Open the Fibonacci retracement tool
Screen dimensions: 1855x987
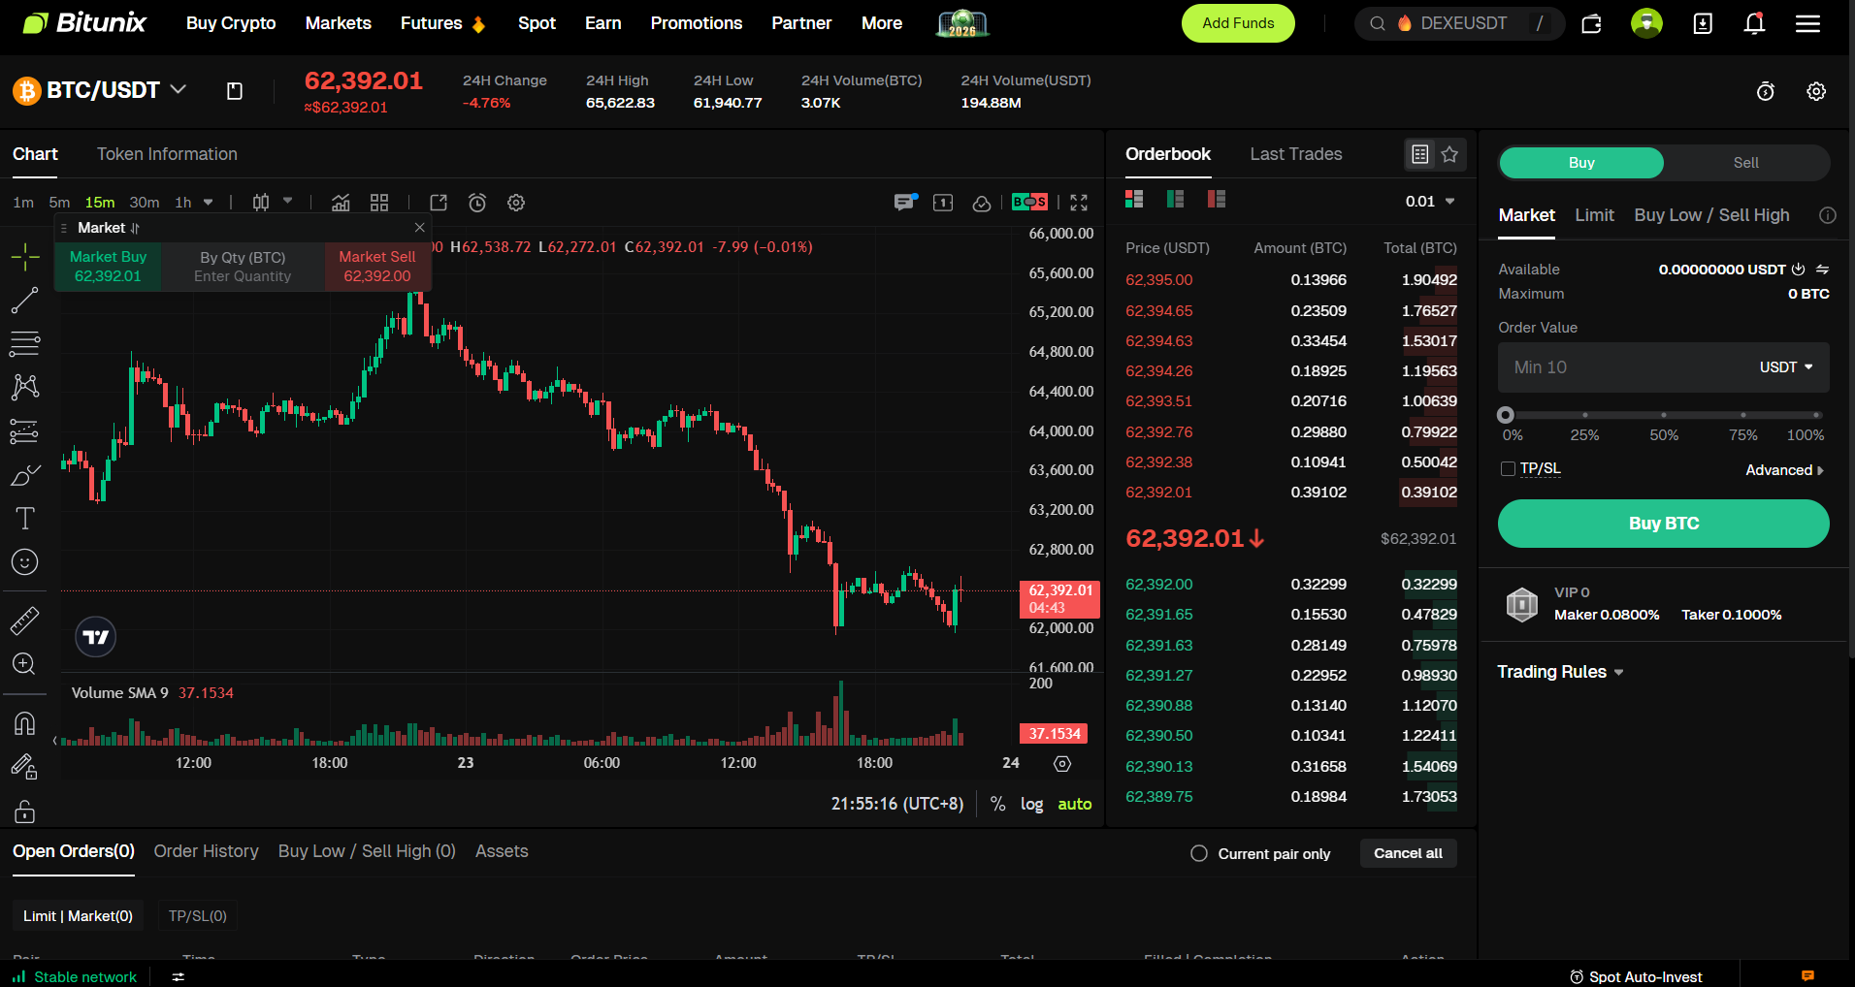[x=25, y=343]
